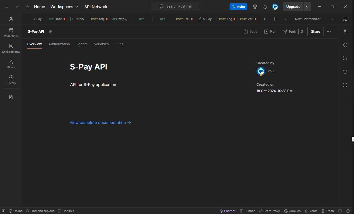This screenshot has width=354, height=214.
Task: Switch to the Scripts tab
Action: tap(82, 44)
